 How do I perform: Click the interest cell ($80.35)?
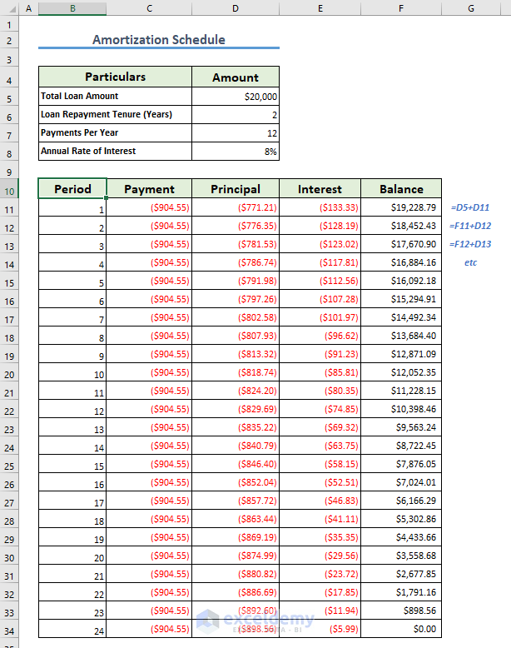point(320,391)
